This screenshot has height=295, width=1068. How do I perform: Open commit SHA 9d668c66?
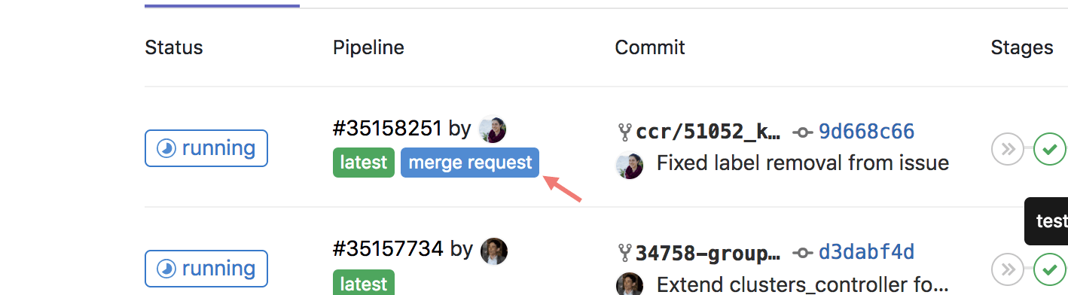click(x=866, y=132)
